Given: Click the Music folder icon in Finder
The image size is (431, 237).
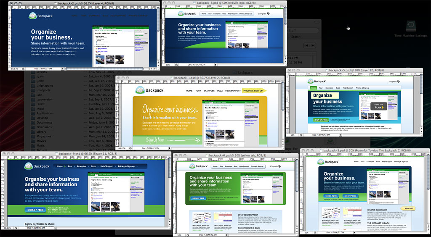Looking at the screenshot, I should tap(33, 146).
